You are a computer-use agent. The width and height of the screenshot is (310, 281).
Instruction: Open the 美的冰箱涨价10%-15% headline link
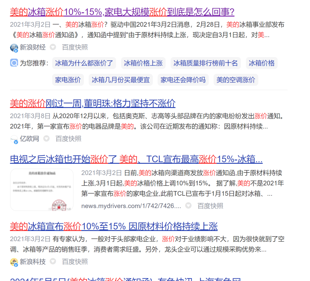pyautogui.click(x=122, y=12)
